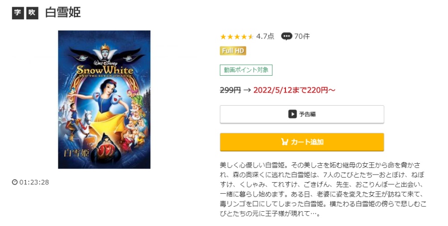The height and width of the screenshot is (226, 448).
Task: Click the movie synopsis paragraph
Action: [323, 189]
